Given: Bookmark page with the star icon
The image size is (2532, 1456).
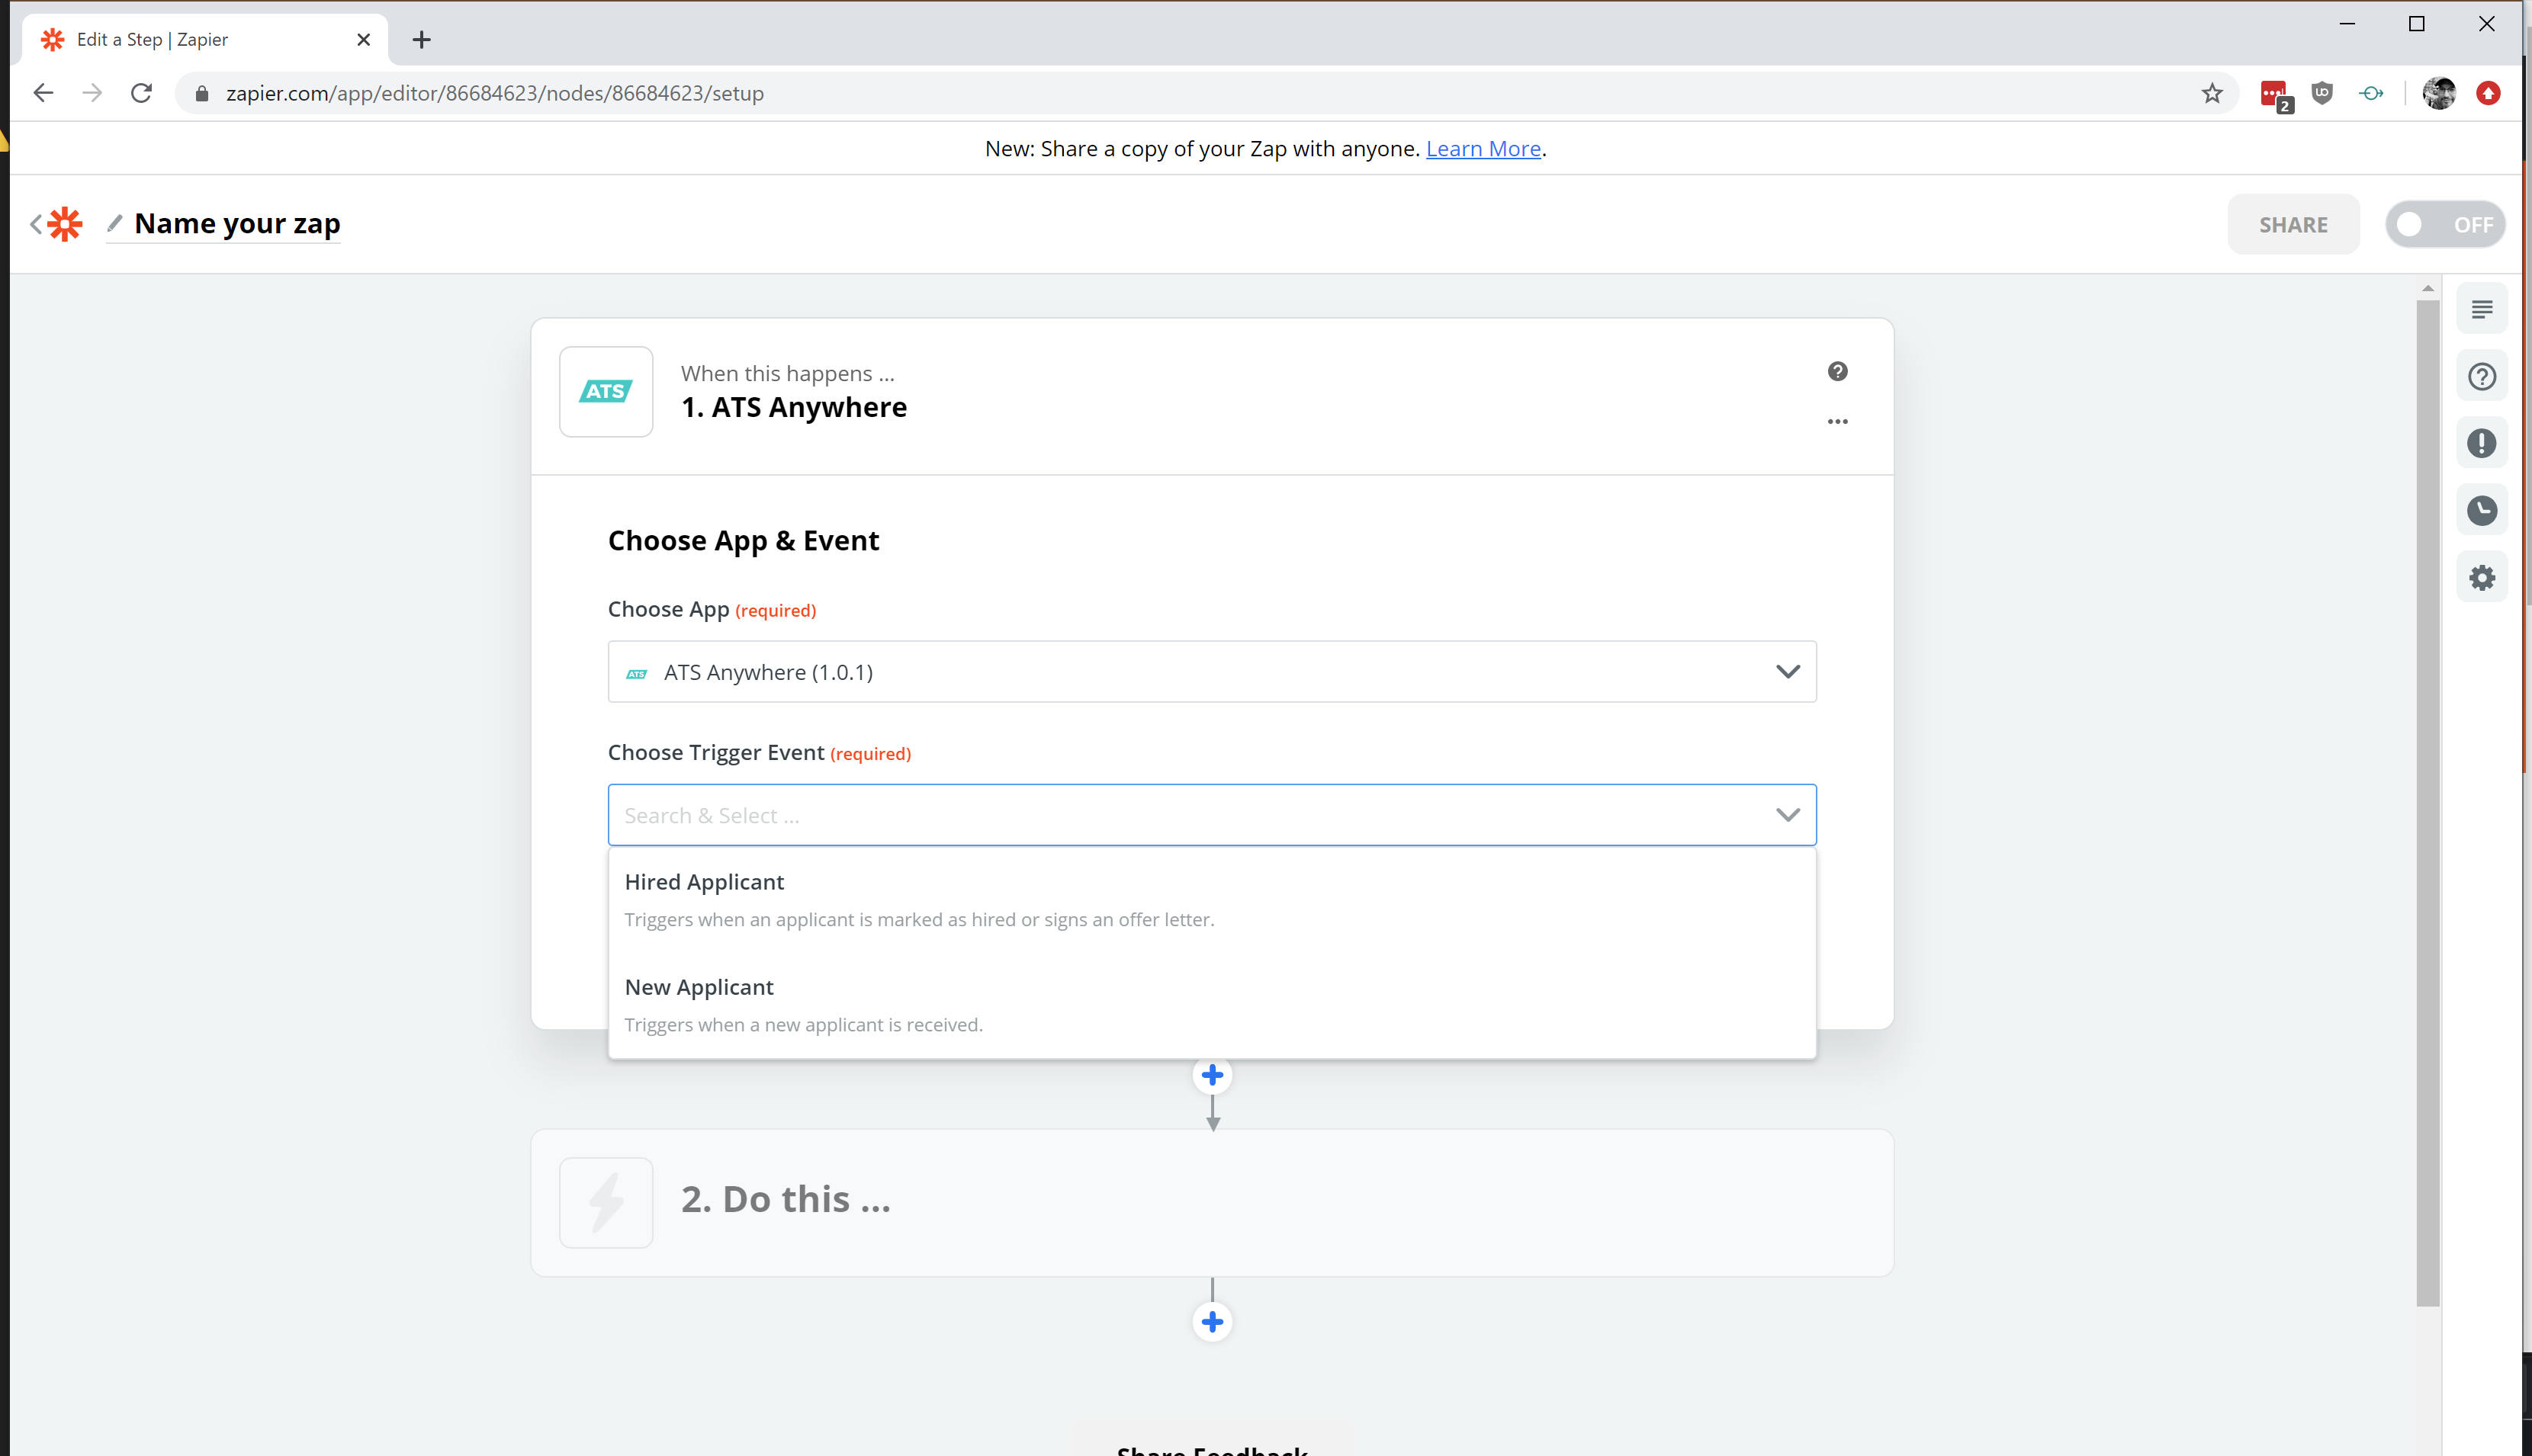Looking at the screenshot, I should [x=2211, y=94].
